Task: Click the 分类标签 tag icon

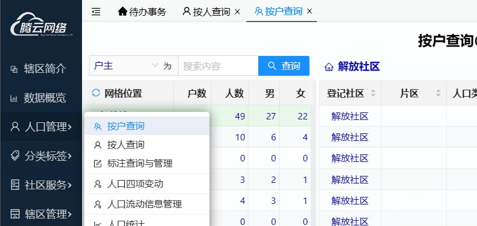Action: (x=15, y=156)
